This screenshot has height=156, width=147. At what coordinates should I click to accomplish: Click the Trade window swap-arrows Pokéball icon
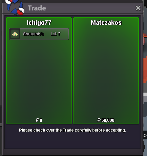(x=15, y=7)
